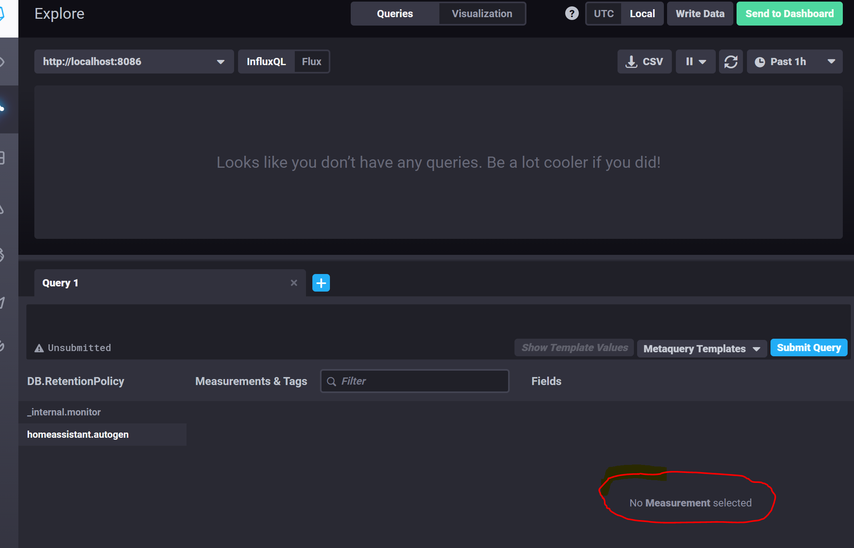854x548 pixels.
Task: Switch timezone to Local
Action: pyautogui.click(x=642, y=14)
